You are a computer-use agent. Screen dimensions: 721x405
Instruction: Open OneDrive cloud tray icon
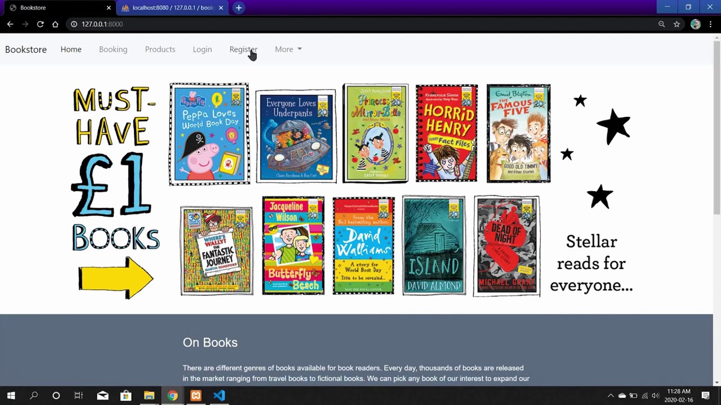(622, 396)
